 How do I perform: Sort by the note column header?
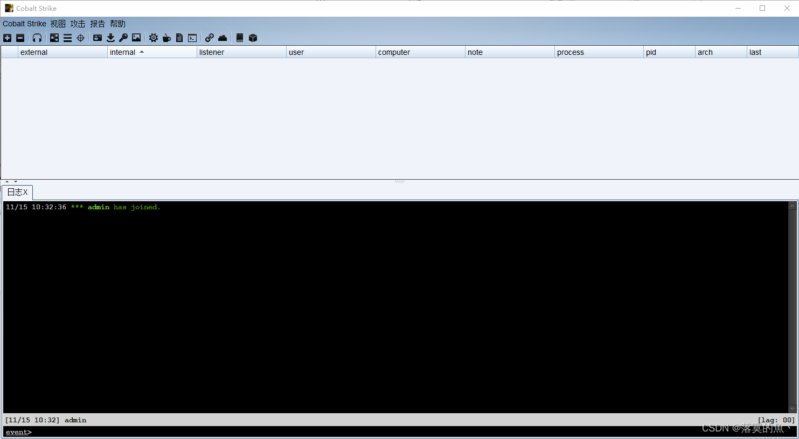point(510,52)
